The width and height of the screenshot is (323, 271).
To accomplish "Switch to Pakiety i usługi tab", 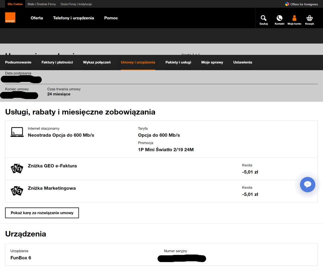I will pyautogui.click(x=178, y=62).
